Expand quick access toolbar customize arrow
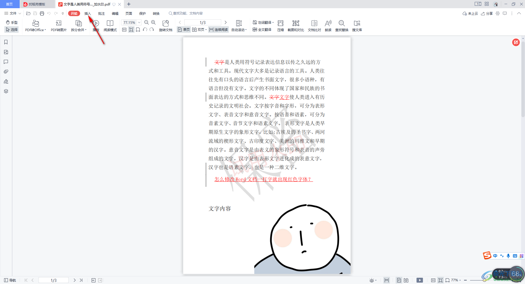 (63, 13)
